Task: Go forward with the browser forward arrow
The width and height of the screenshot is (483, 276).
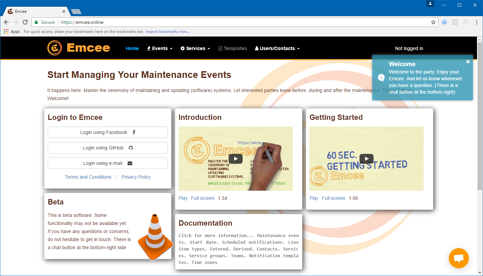Action: [x=16, y=22]
